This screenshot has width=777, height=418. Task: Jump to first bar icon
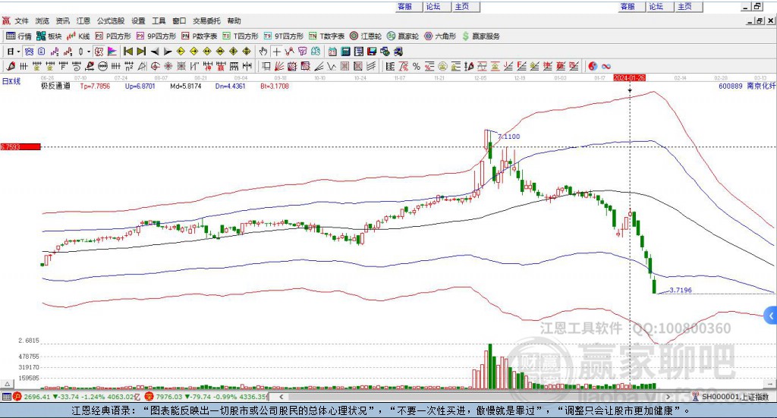coord(127,52)
